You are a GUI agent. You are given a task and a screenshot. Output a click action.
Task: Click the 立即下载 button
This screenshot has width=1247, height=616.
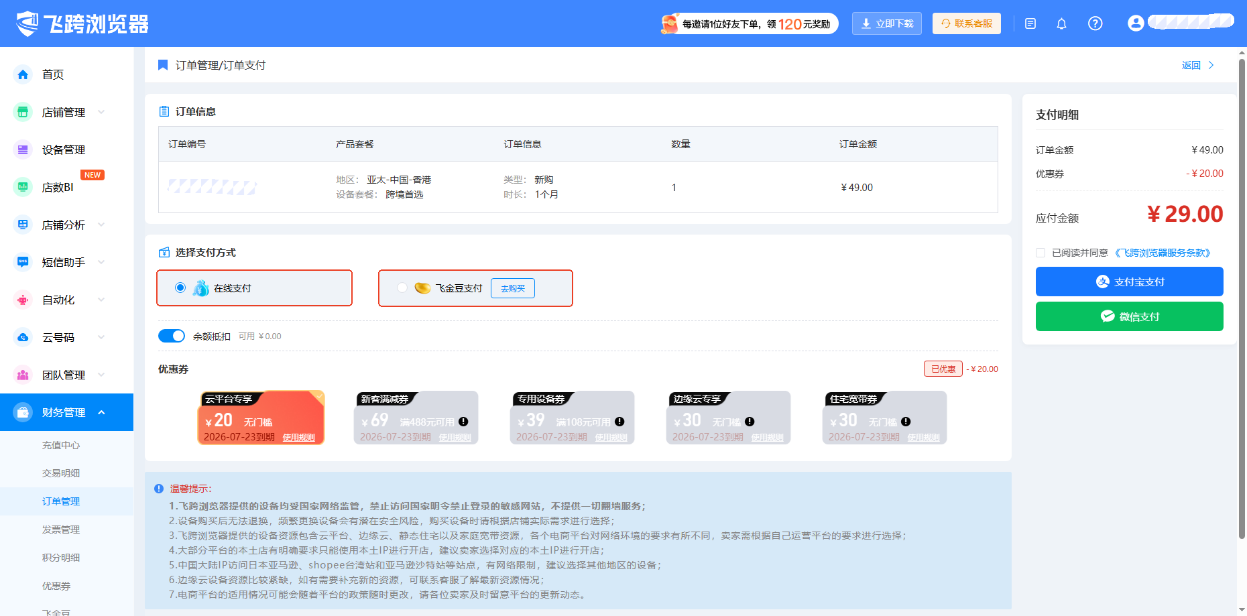(x=886, y=23)
